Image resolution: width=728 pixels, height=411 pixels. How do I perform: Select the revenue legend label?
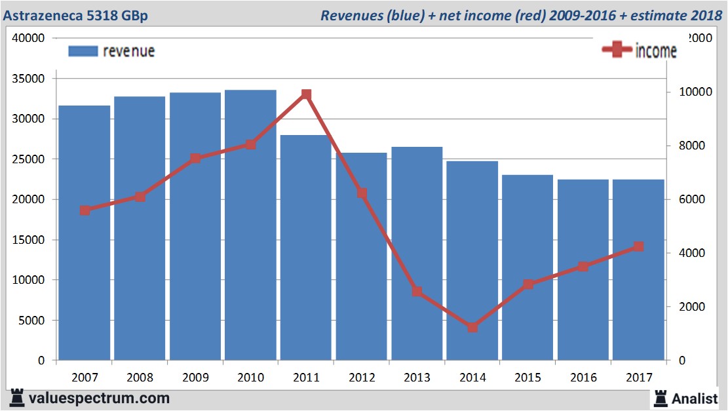pyautogui.click(x=128, y=52)
